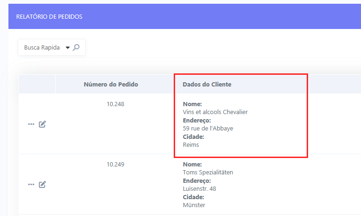Expand the Busca Rapida dropdown arrow
The image size is (361, 216).
tap(67, 48)
